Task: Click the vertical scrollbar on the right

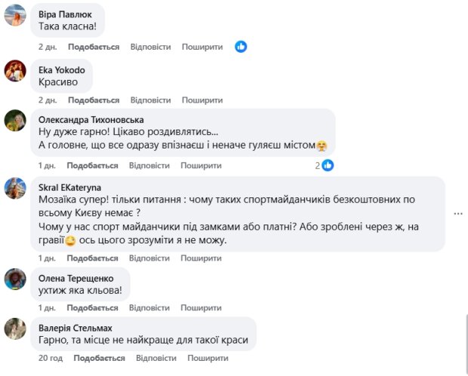Action: (464, 343)
